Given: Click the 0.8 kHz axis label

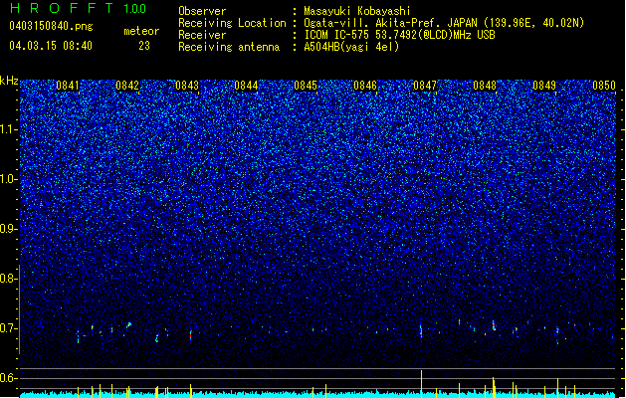Looking at the screenshot, I should [8, 279].
